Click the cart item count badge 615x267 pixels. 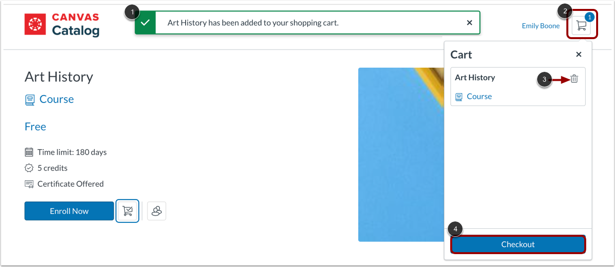[x=590, y=17]
